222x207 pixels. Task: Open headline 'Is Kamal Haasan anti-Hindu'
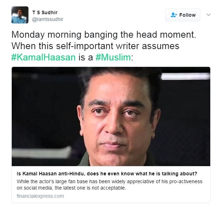point(107,174)
